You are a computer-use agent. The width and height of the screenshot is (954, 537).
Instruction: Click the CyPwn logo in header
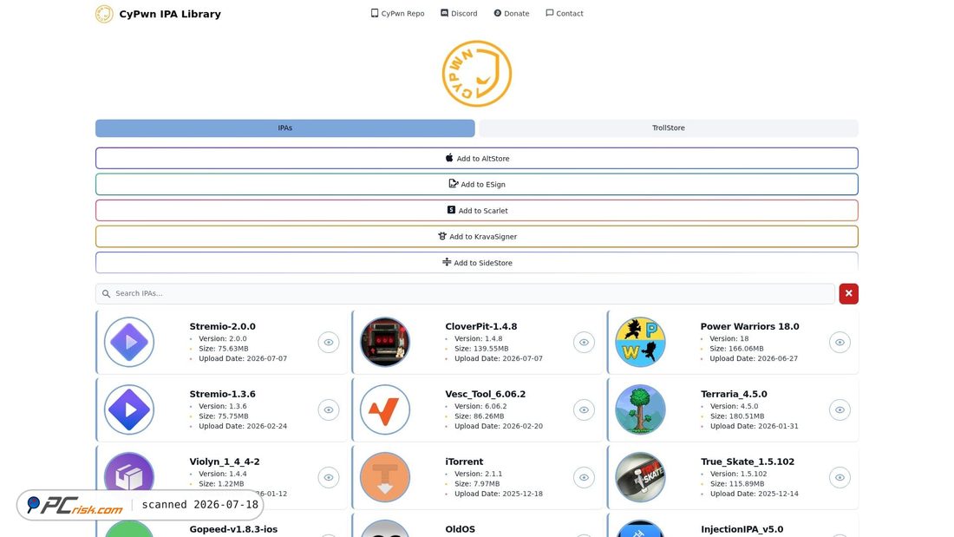coord(104,13)
